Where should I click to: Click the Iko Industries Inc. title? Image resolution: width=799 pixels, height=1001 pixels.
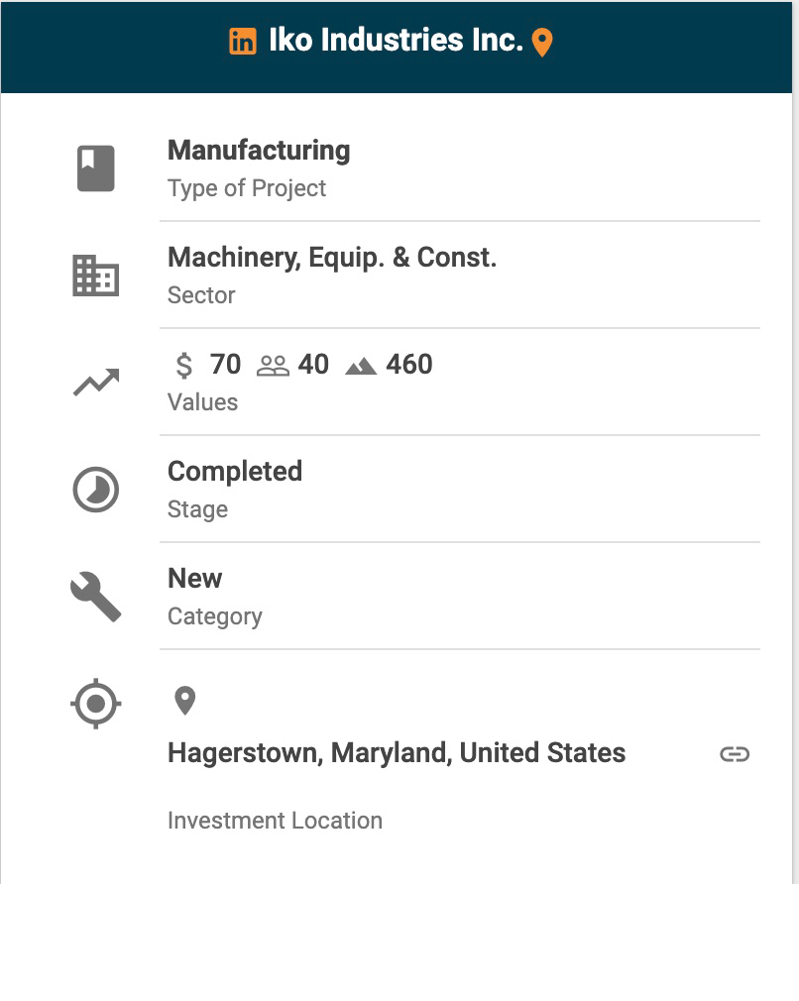point(396,41)
